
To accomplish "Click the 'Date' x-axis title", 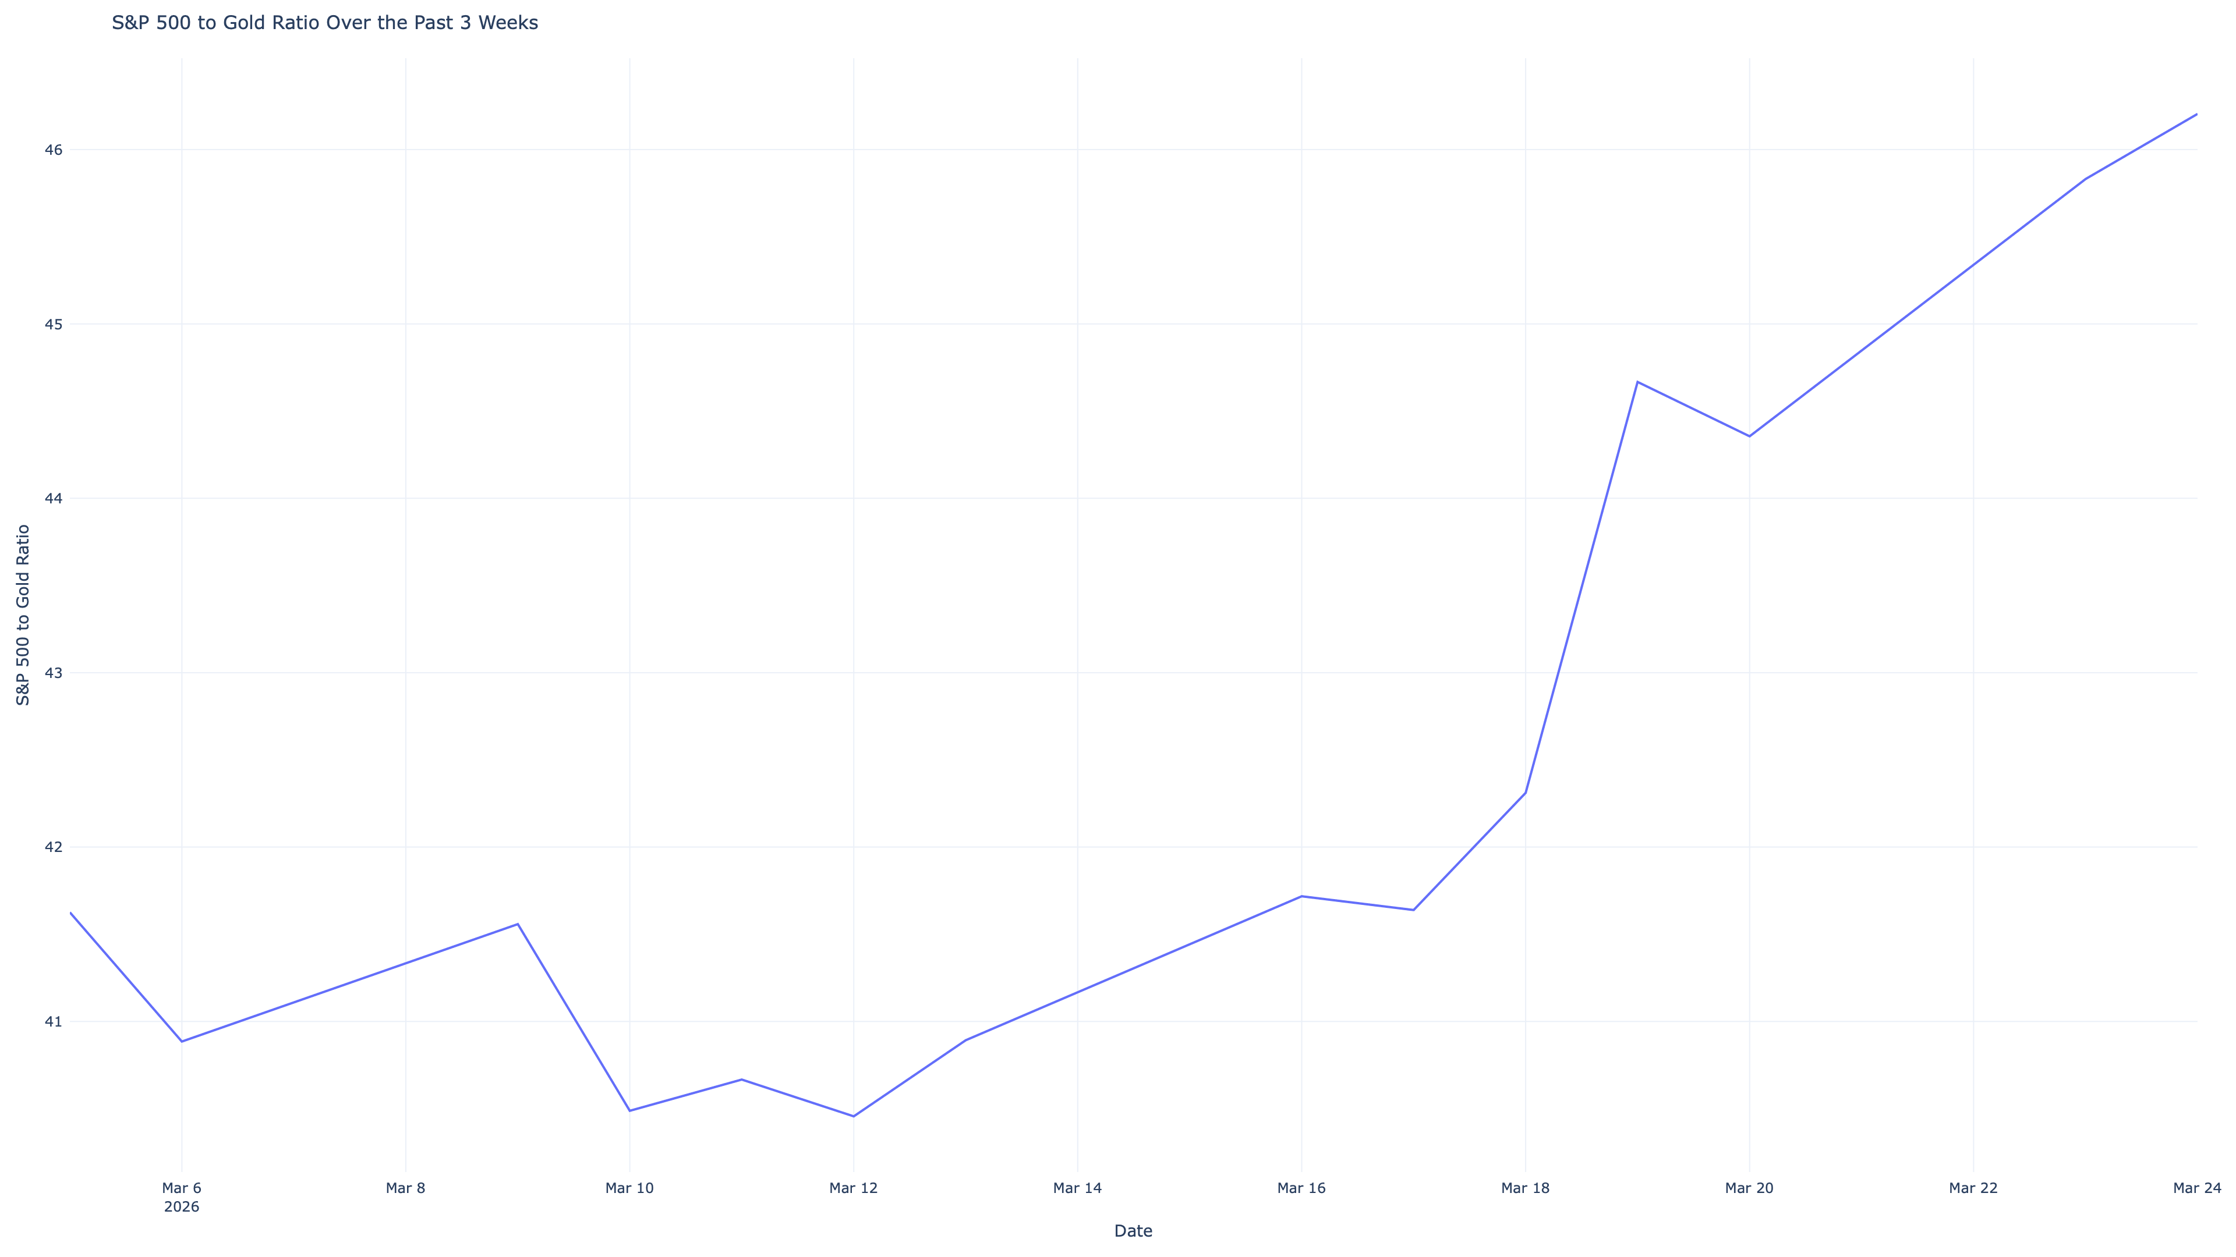I will 1133,1230.
